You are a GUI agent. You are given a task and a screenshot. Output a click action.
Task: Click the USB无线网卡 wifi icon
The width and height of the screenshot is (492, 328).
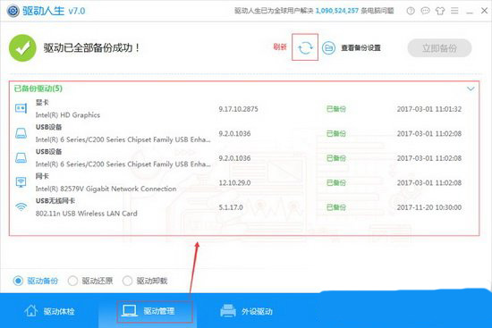pyautogui.click(x=21, y=207)
